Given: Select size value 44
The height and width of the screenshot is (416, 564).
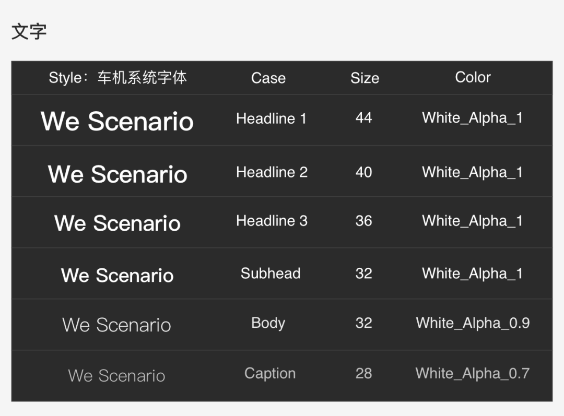Looking at the screenshot, I should tap(363, 118).
